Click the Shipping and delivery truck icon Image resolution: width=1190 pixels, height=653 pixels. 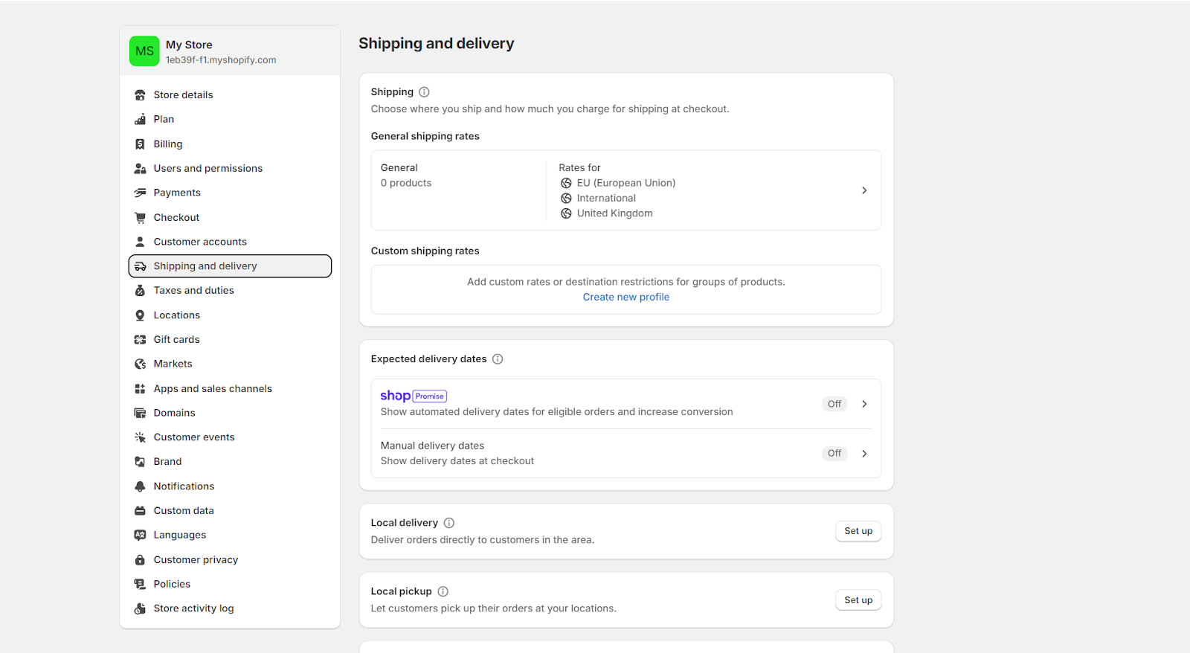point(140,266)
